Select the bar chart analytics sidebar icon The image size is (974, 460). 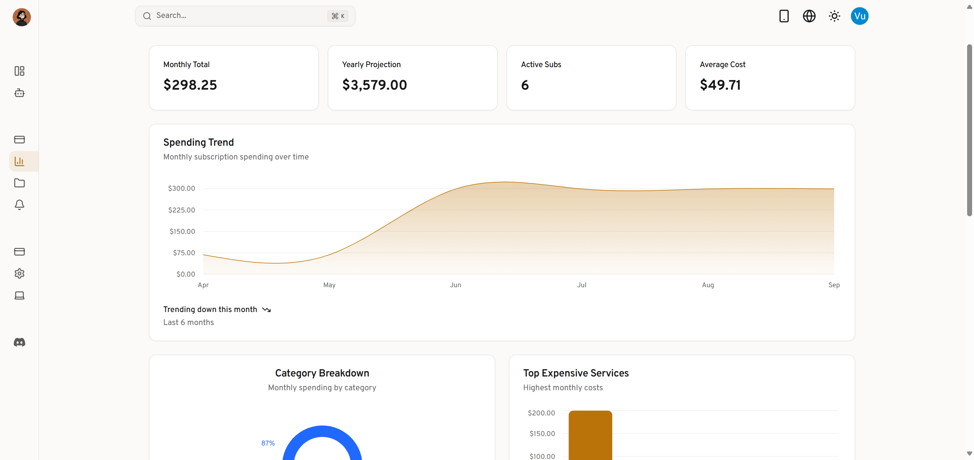coord(19,161)
